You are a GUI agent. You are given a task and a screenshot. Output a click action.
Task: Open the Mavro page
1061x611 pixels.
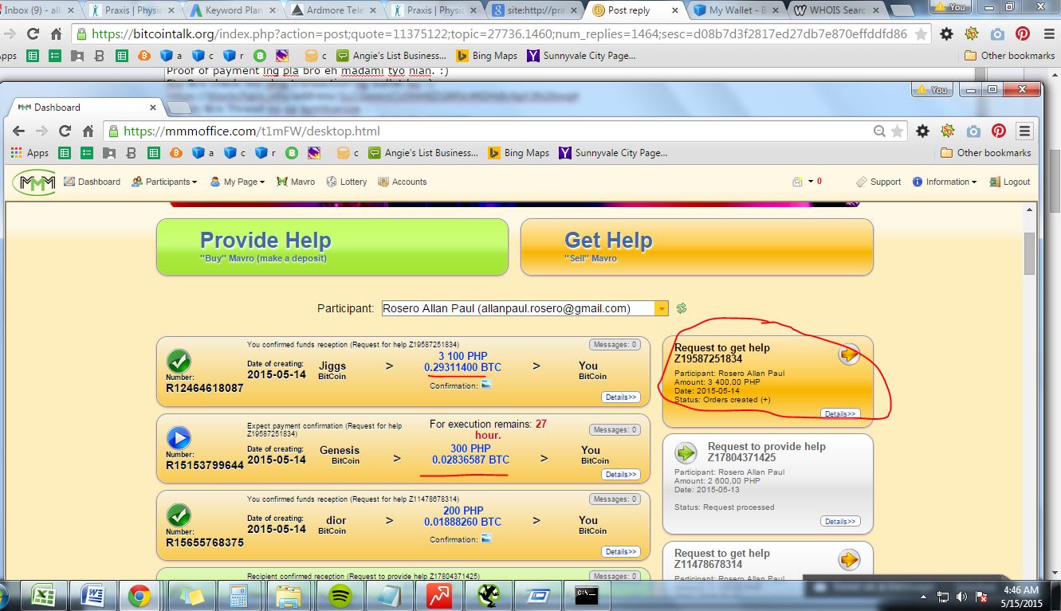(x=296, y=182)
